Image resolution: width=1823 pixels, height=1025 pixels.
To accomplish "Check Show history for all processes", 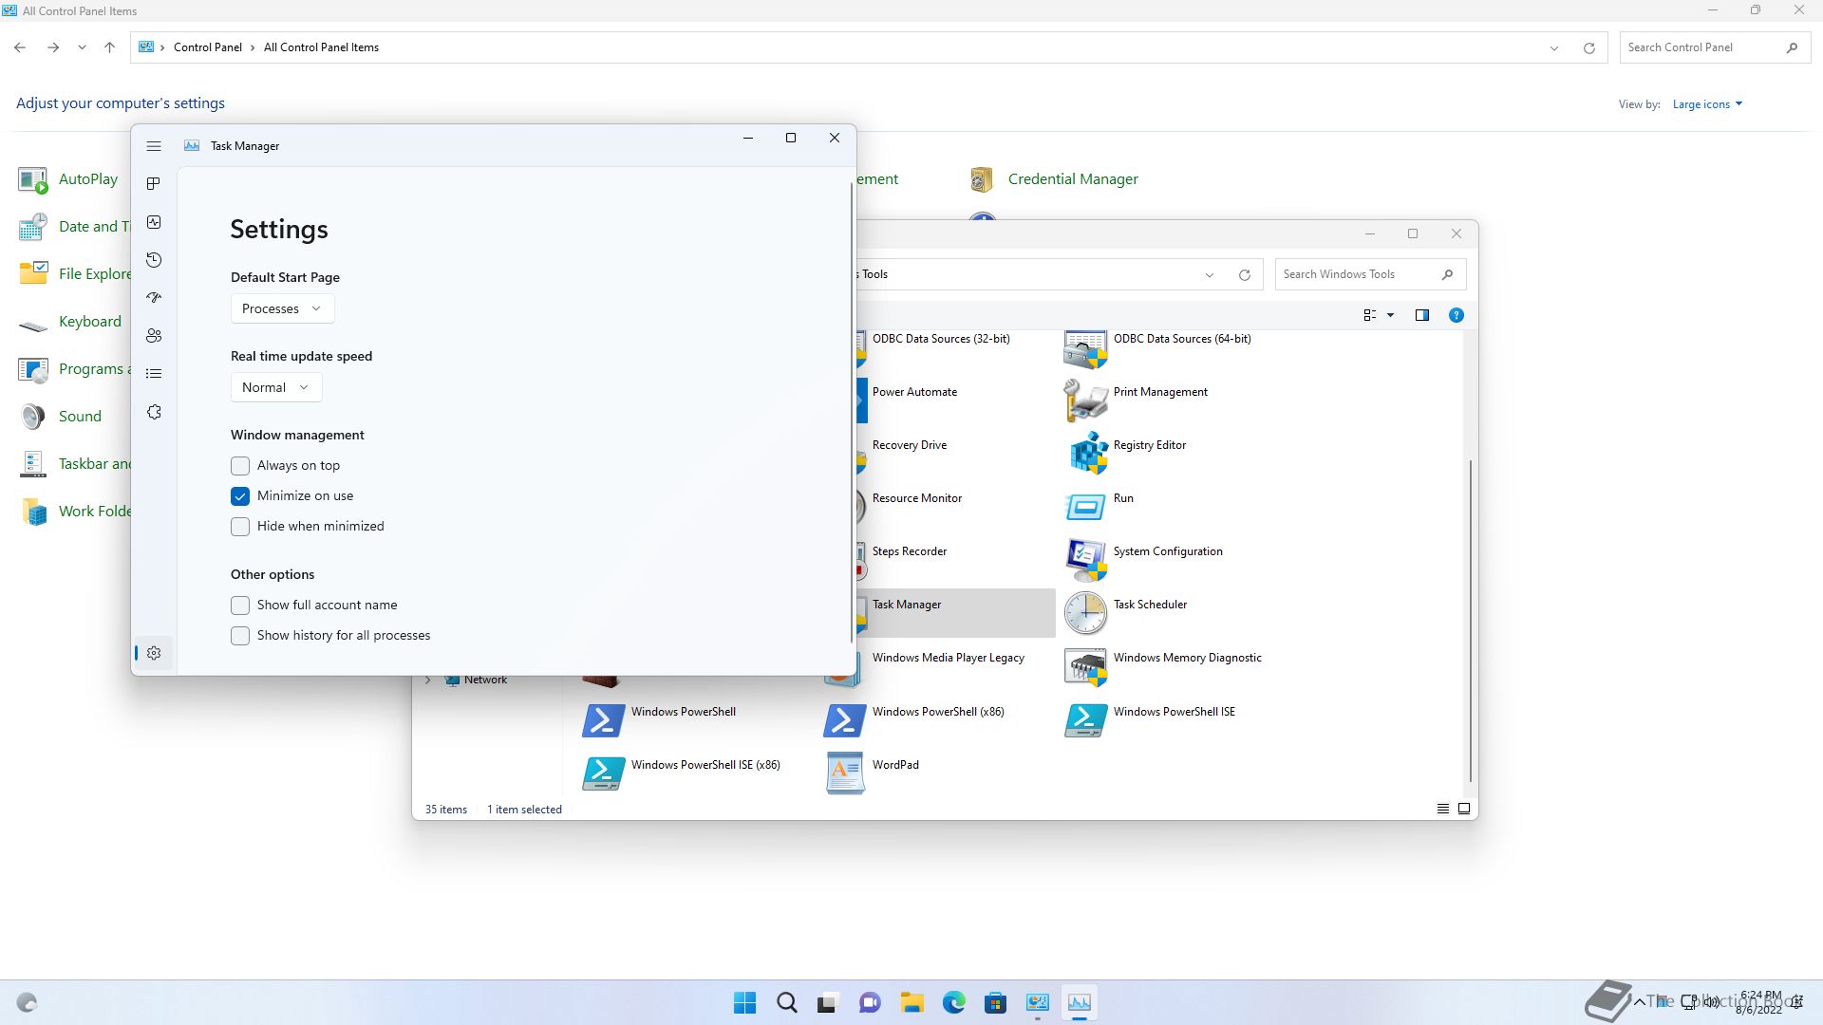I will click(x=240, y=636).
